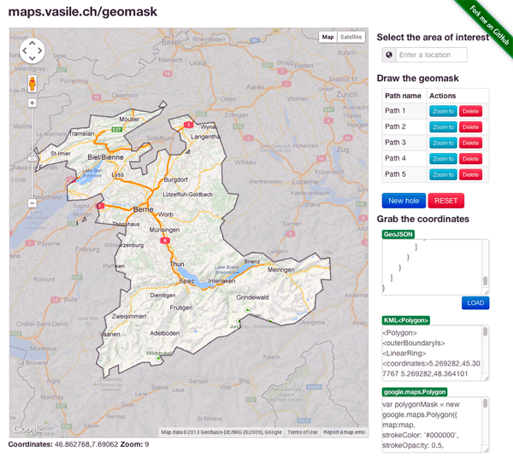Zoom out with the minus button

(32, 203)
